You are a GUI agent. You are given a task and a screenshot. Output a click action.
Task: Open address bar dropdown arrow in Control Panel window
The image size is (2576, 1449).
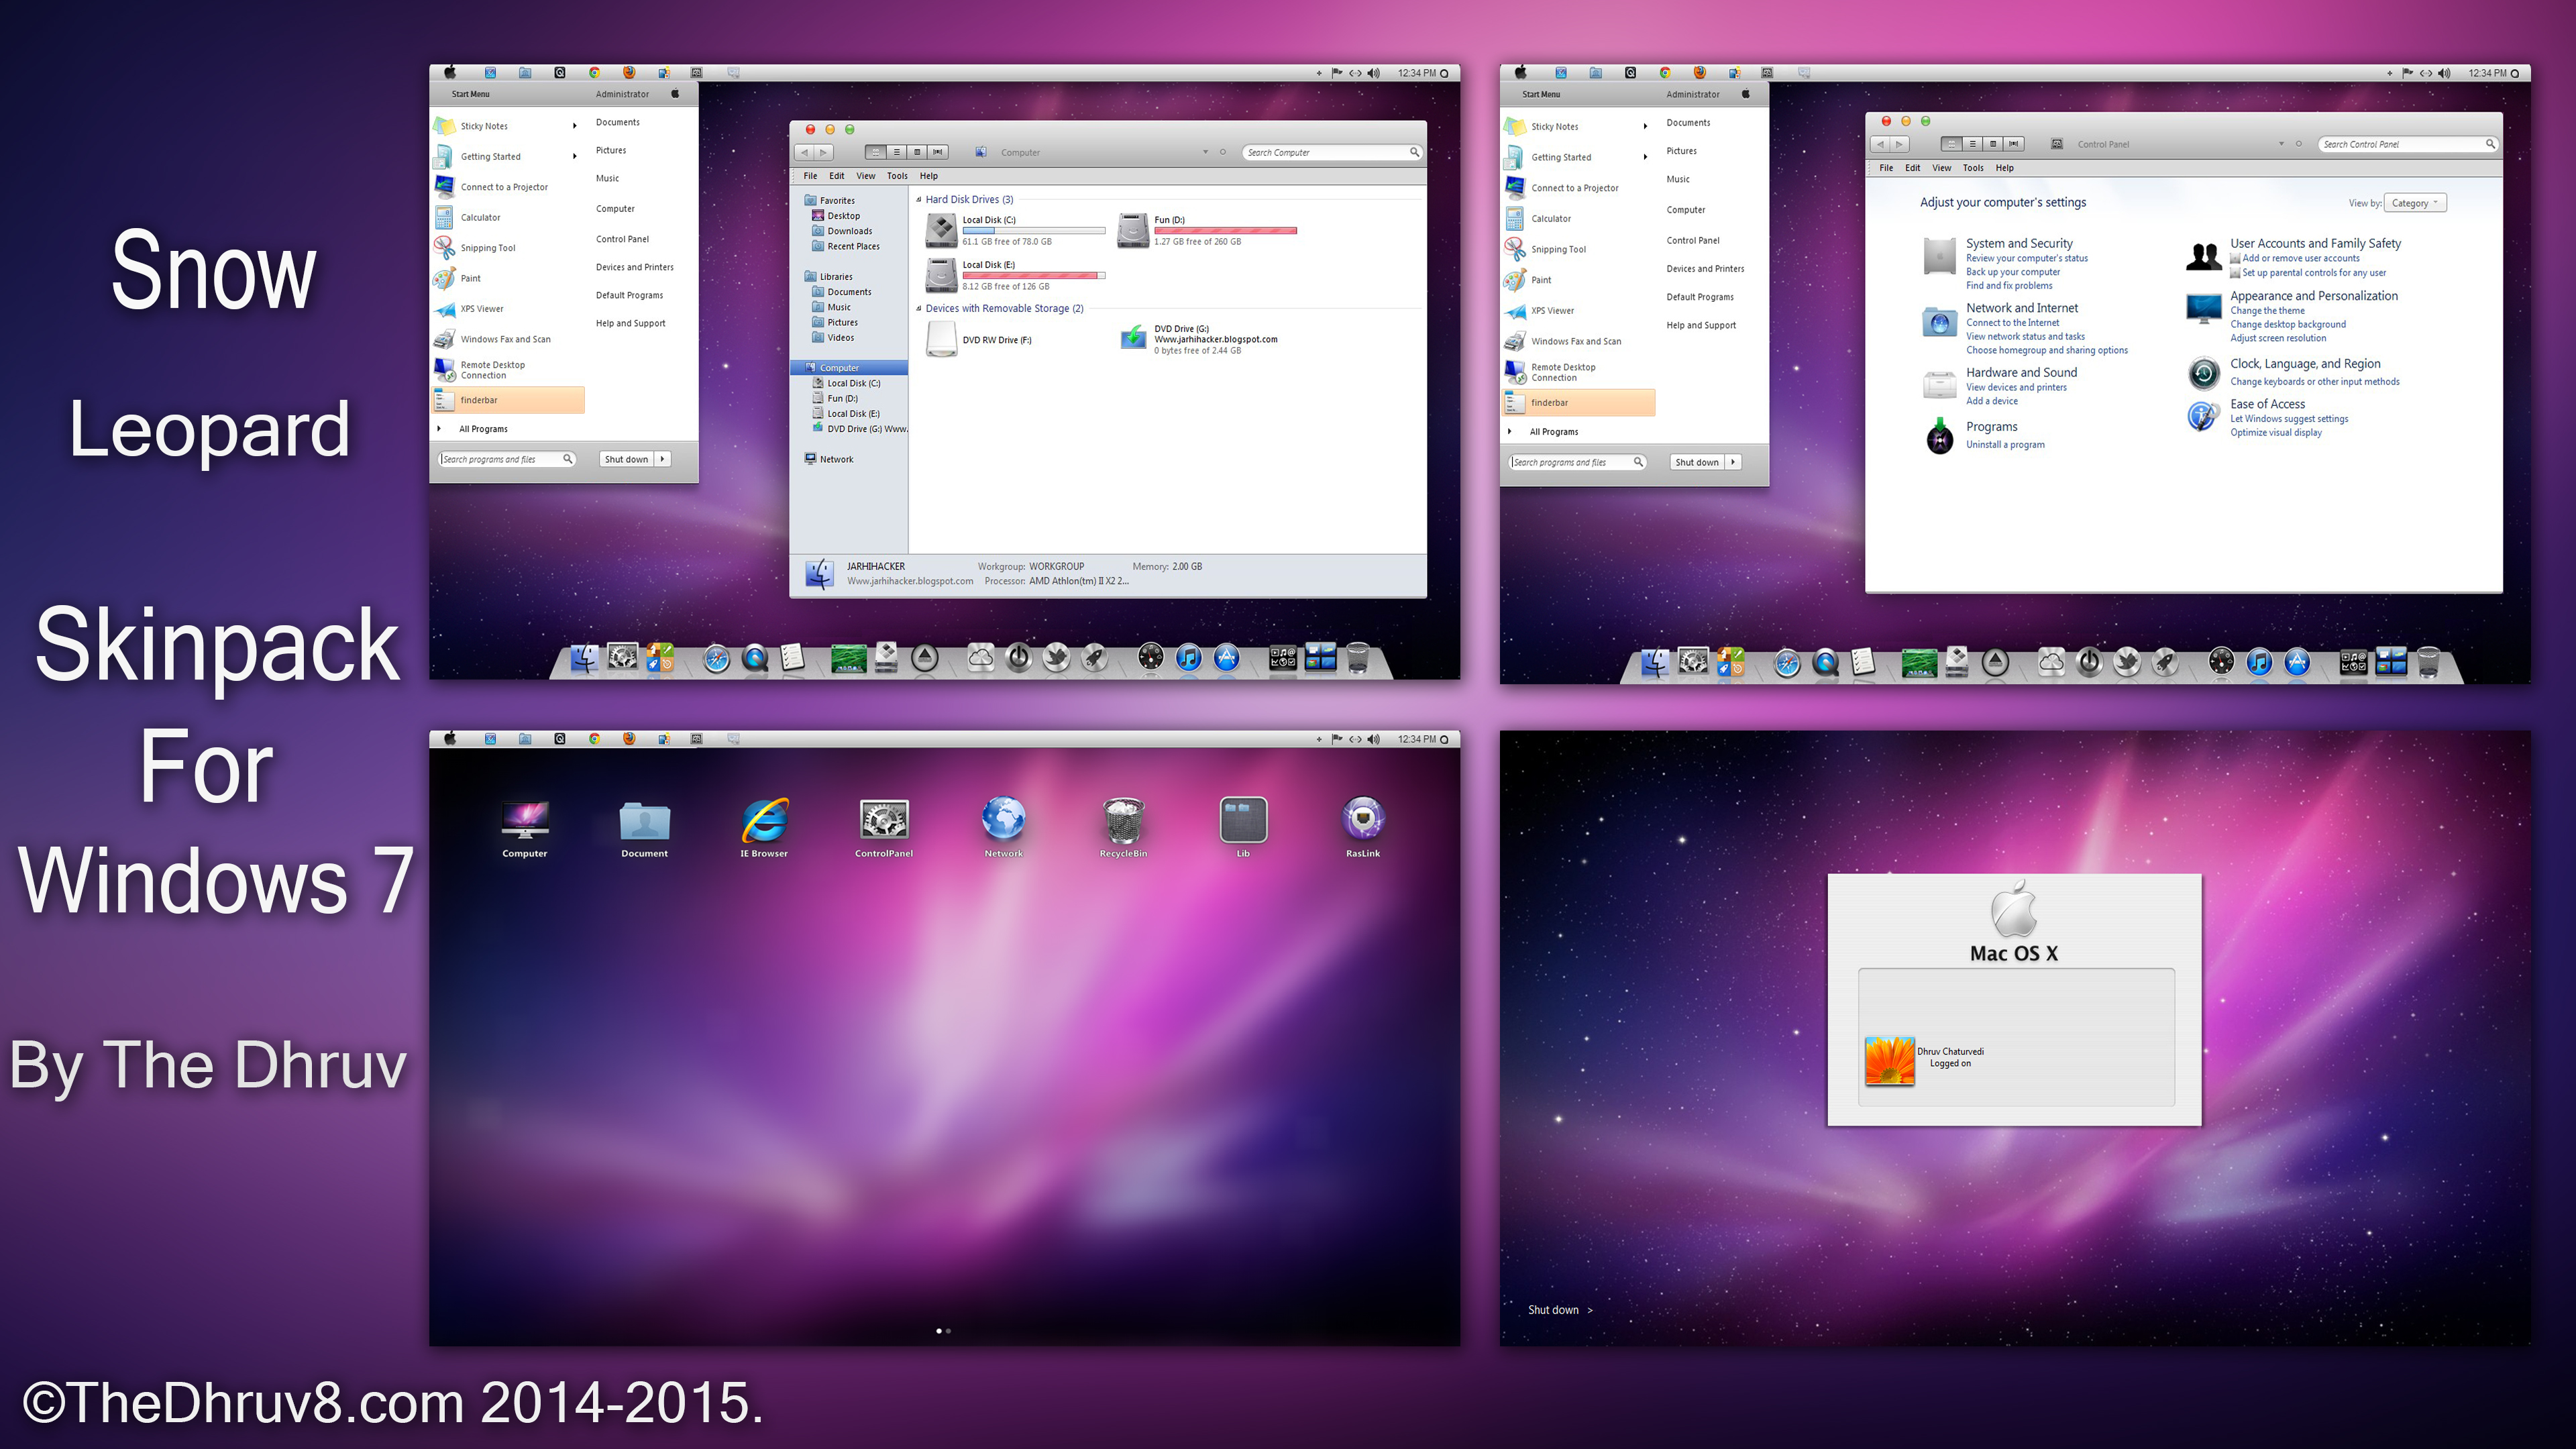pyautogui.click(x=2281, y=144)
